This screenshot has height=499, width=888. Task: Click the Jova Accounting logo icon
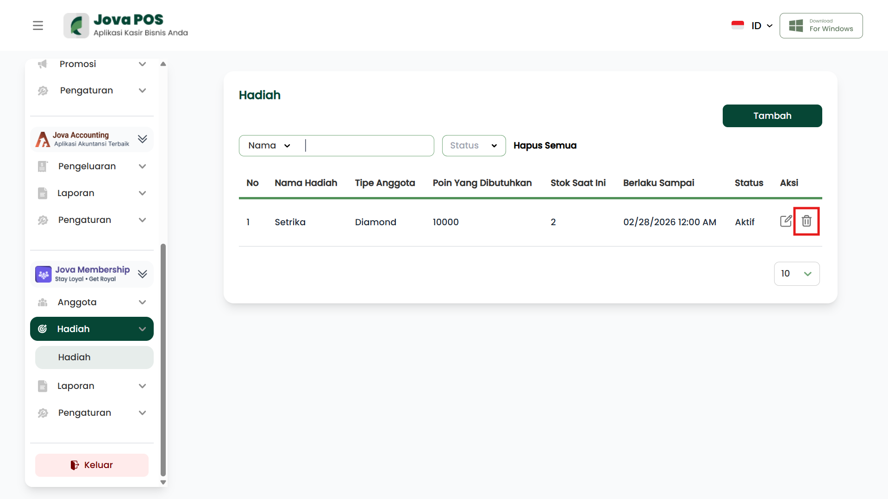point(43,139)
